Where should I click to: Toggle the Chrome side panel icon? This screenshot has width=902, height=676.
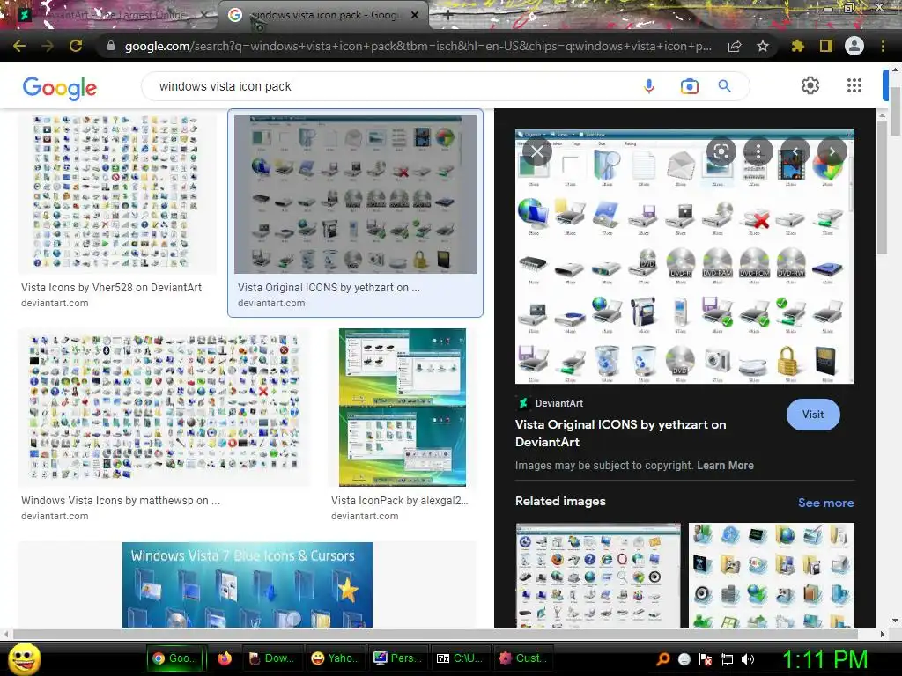pyautogui.click(x=826, y=46)
